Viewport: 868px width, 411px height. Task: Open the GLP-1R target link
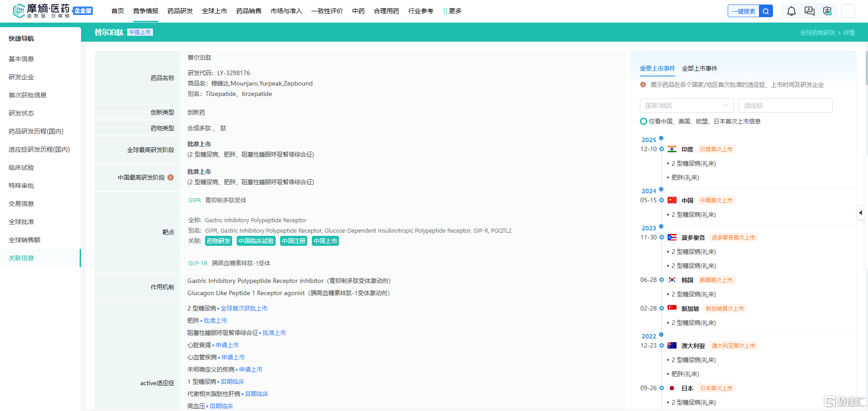coord(198,263)
